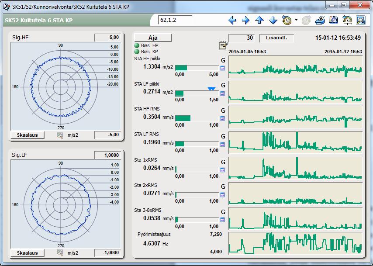
Task: Click the Aja button
Action: (x=153, y=38)
